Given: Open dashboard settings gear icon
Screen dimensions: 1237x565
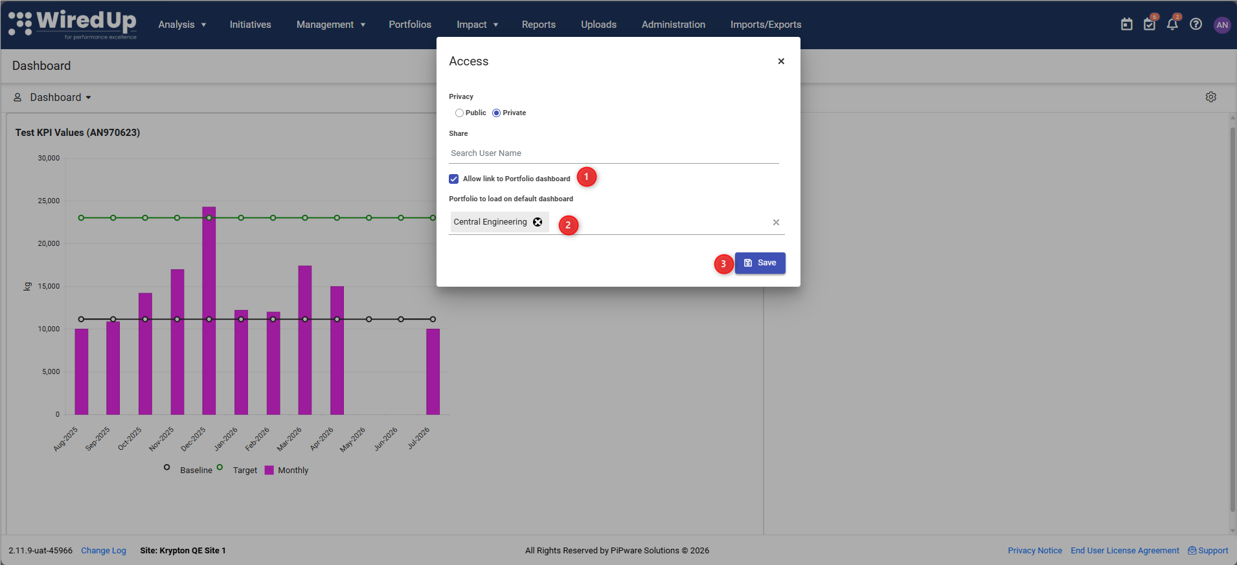Looking at the screenshot, I should click(x=1211, y=97).
